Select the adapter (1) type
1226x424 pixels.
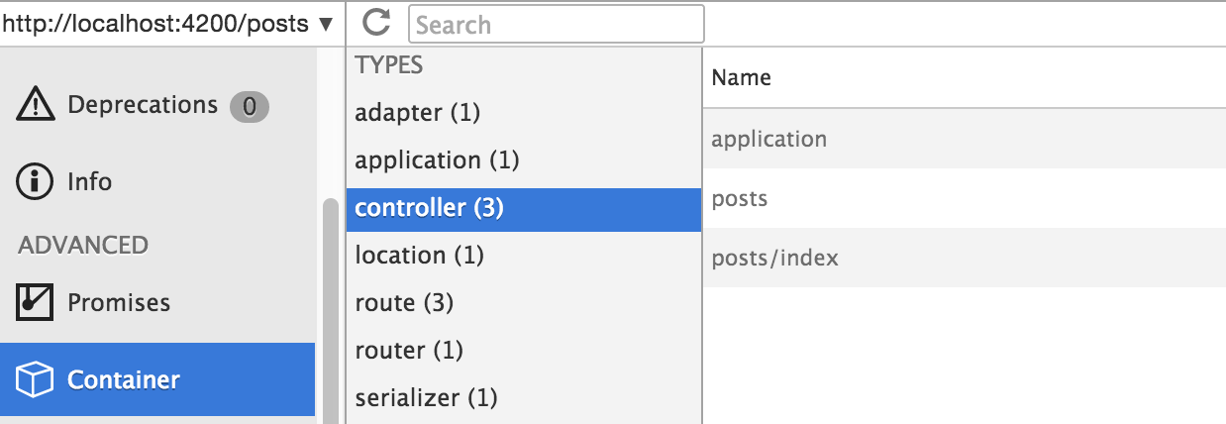pyautogui.click(x=417, y=113)
